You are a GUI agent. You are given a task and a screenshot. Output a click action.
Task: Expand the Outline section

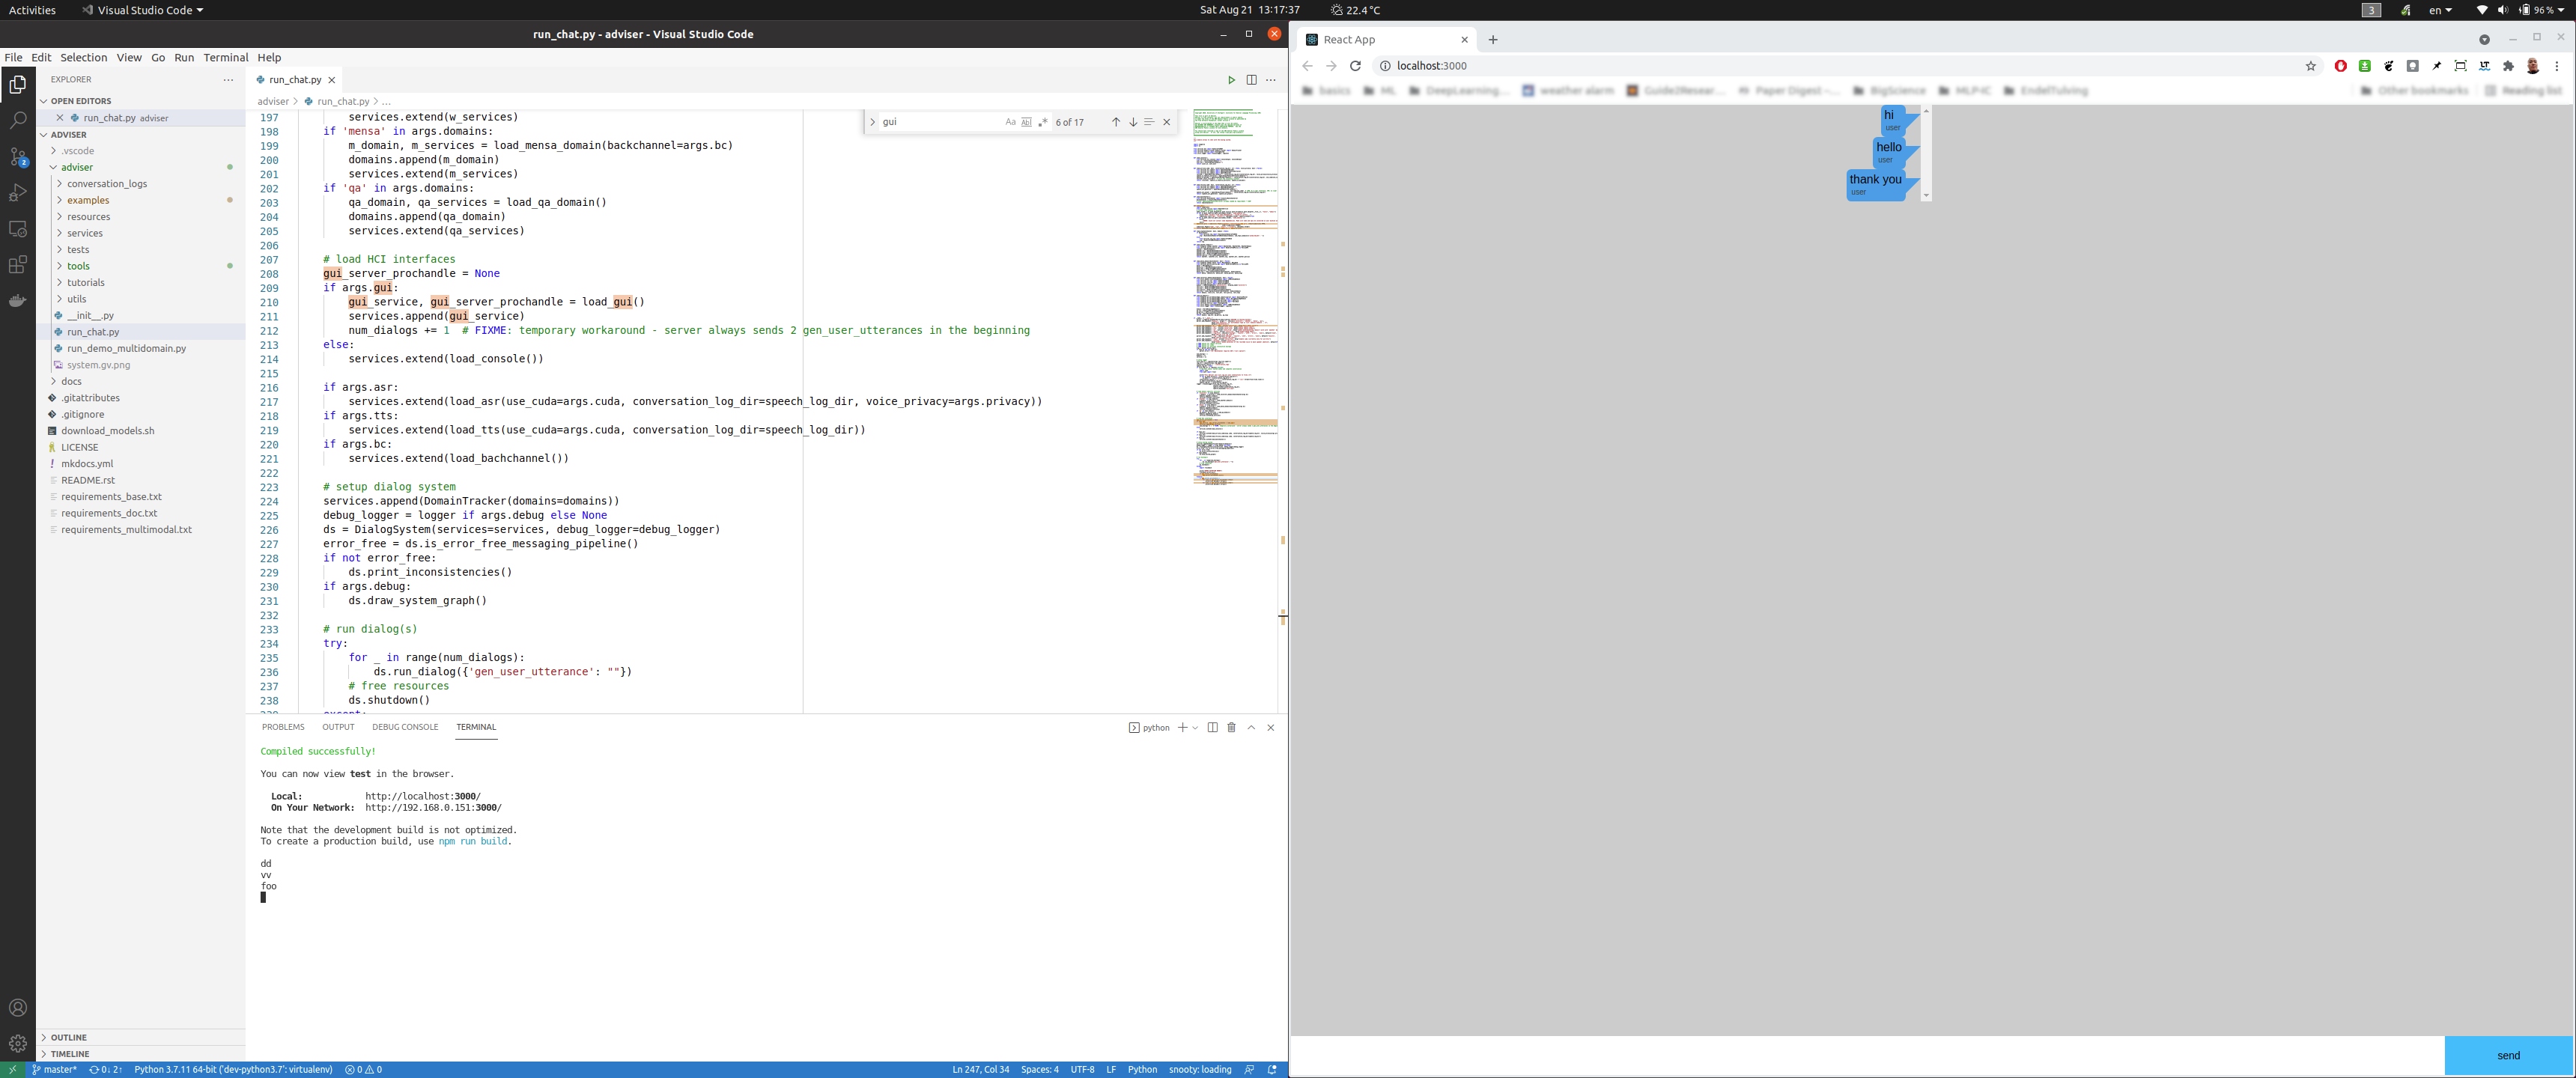[140, 1037]
